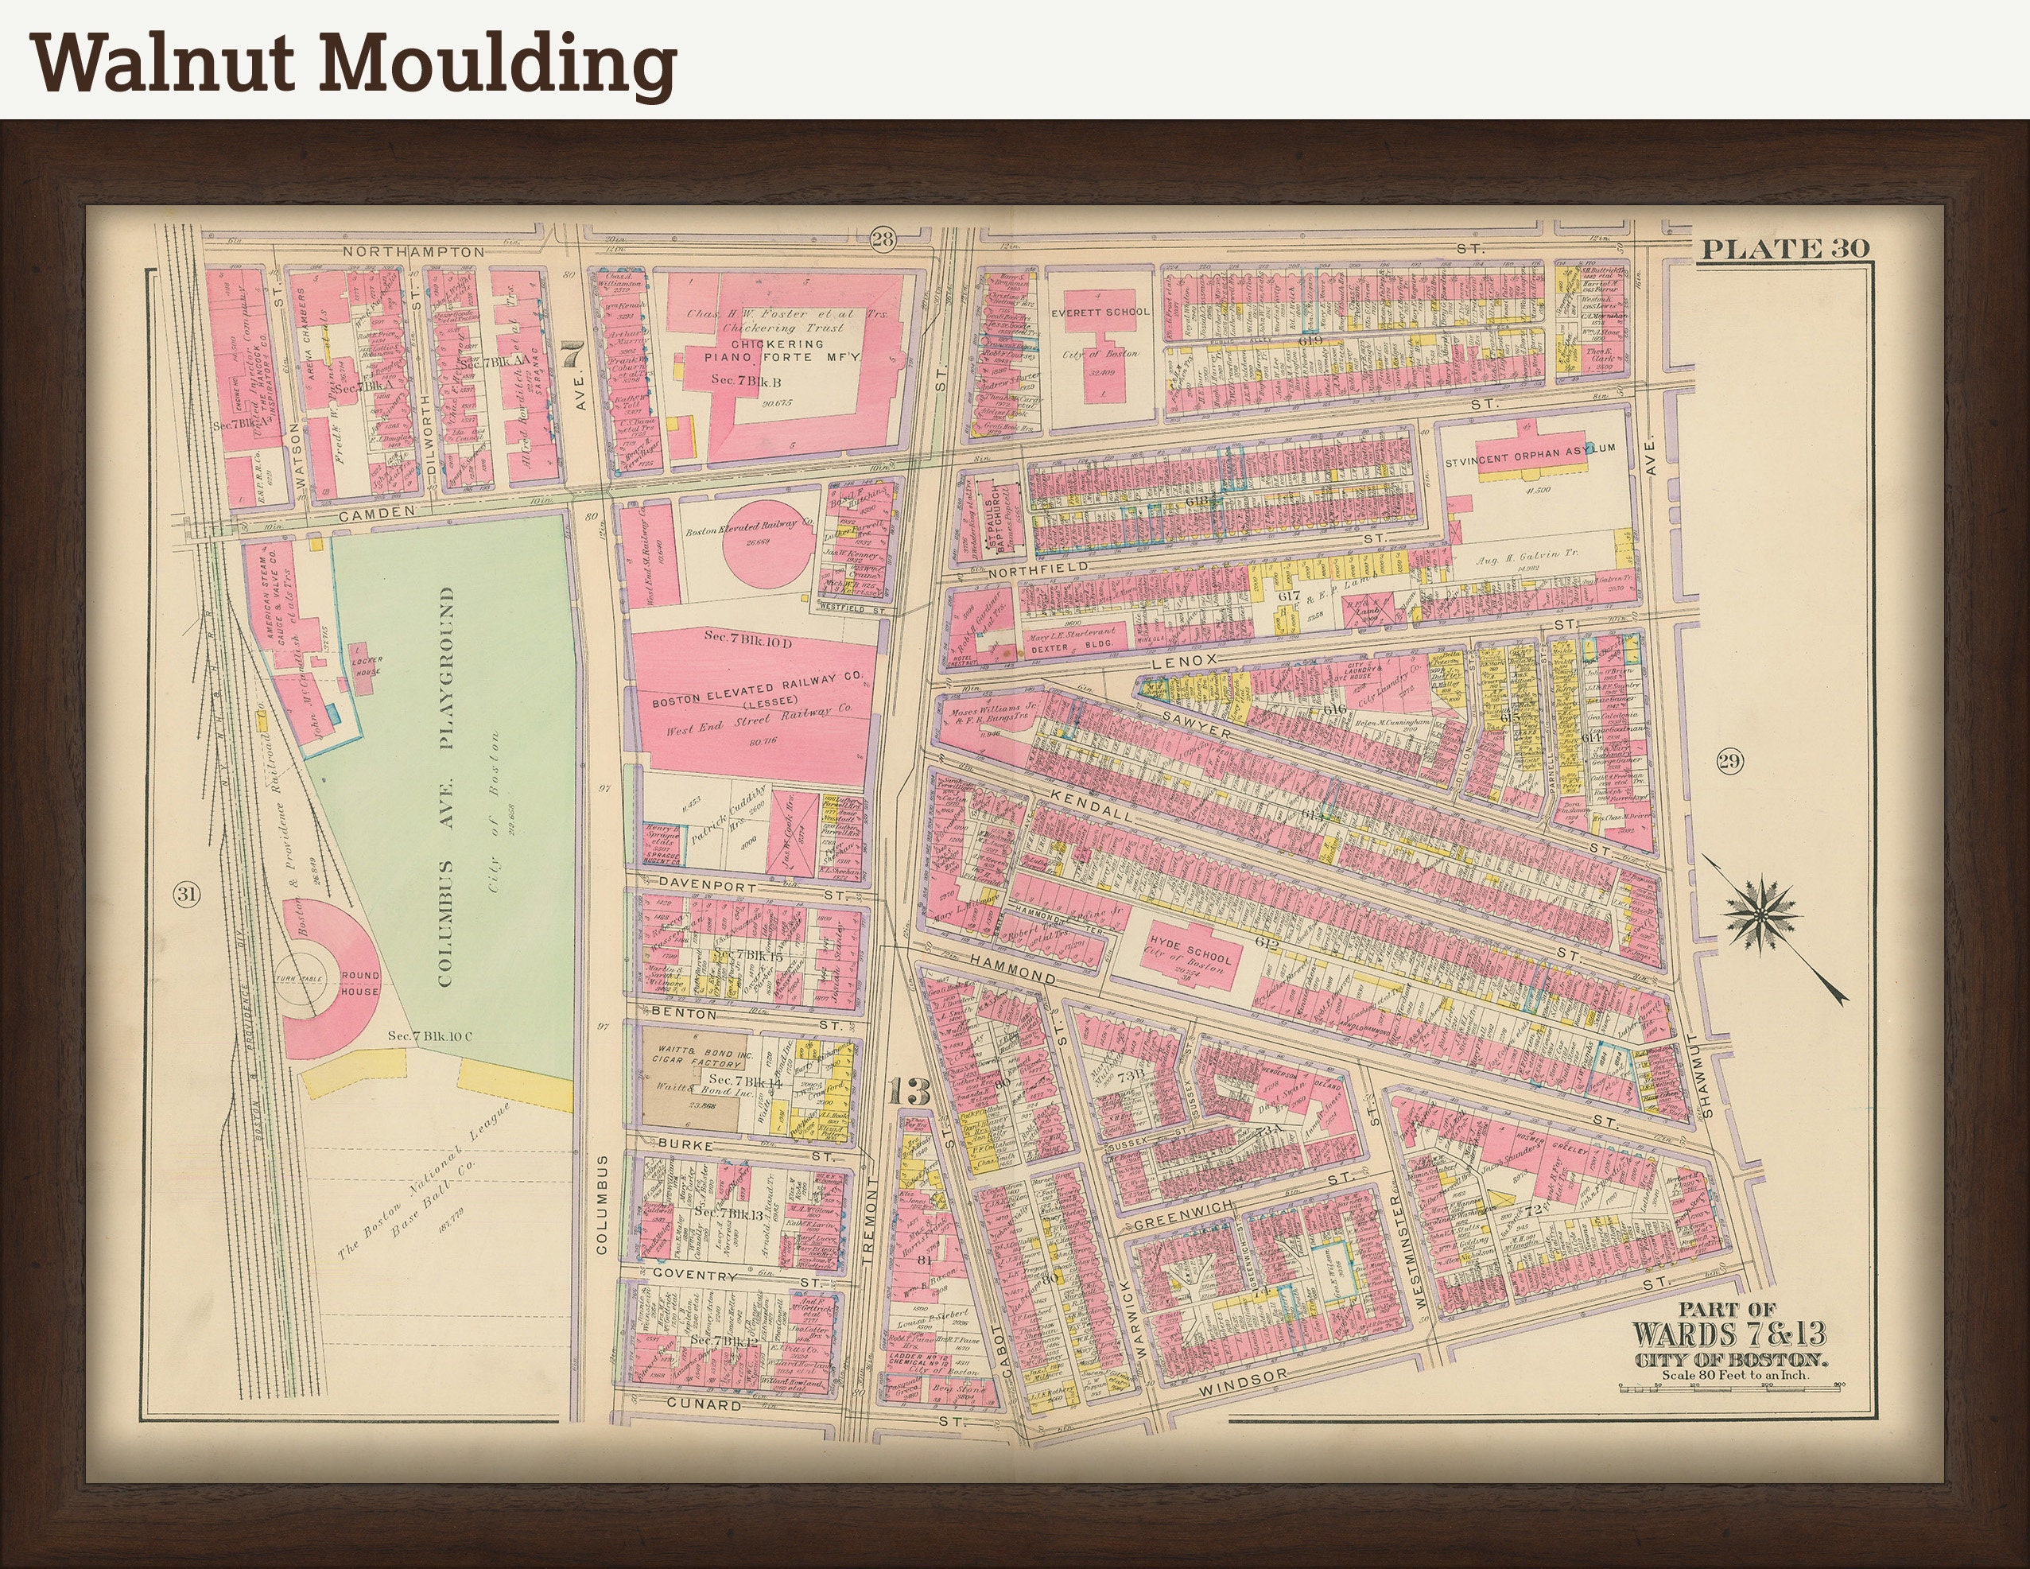Viewport: 2030px width, 1569px height.
Task: Click block number "619"
Action: 1310,340
